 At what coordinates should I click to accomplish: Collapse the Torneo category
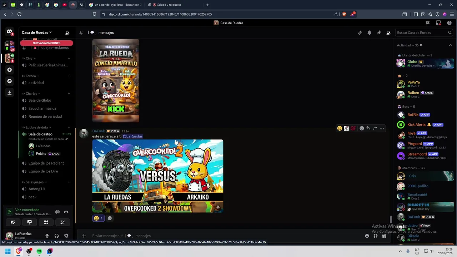click(x=30, y=76)
